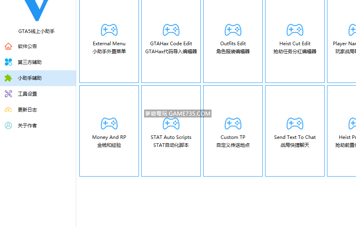The image size is (356, 227).
Task: Open the STAT Auto Scripts tile label
Action: (x=171, y=137)
